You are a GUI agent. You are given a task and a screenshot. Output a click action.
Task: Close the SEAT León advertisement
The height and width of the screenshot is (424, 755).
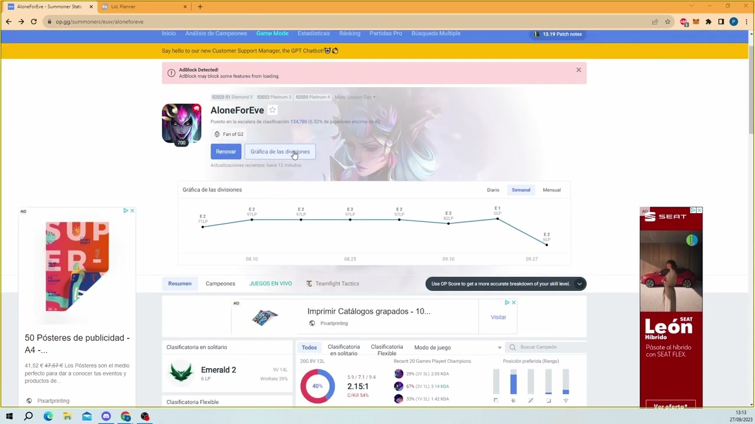700,210
